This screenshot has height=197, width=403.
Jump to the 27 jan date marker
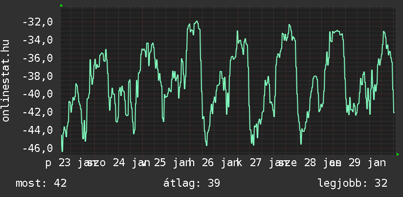tap(267, 163)
